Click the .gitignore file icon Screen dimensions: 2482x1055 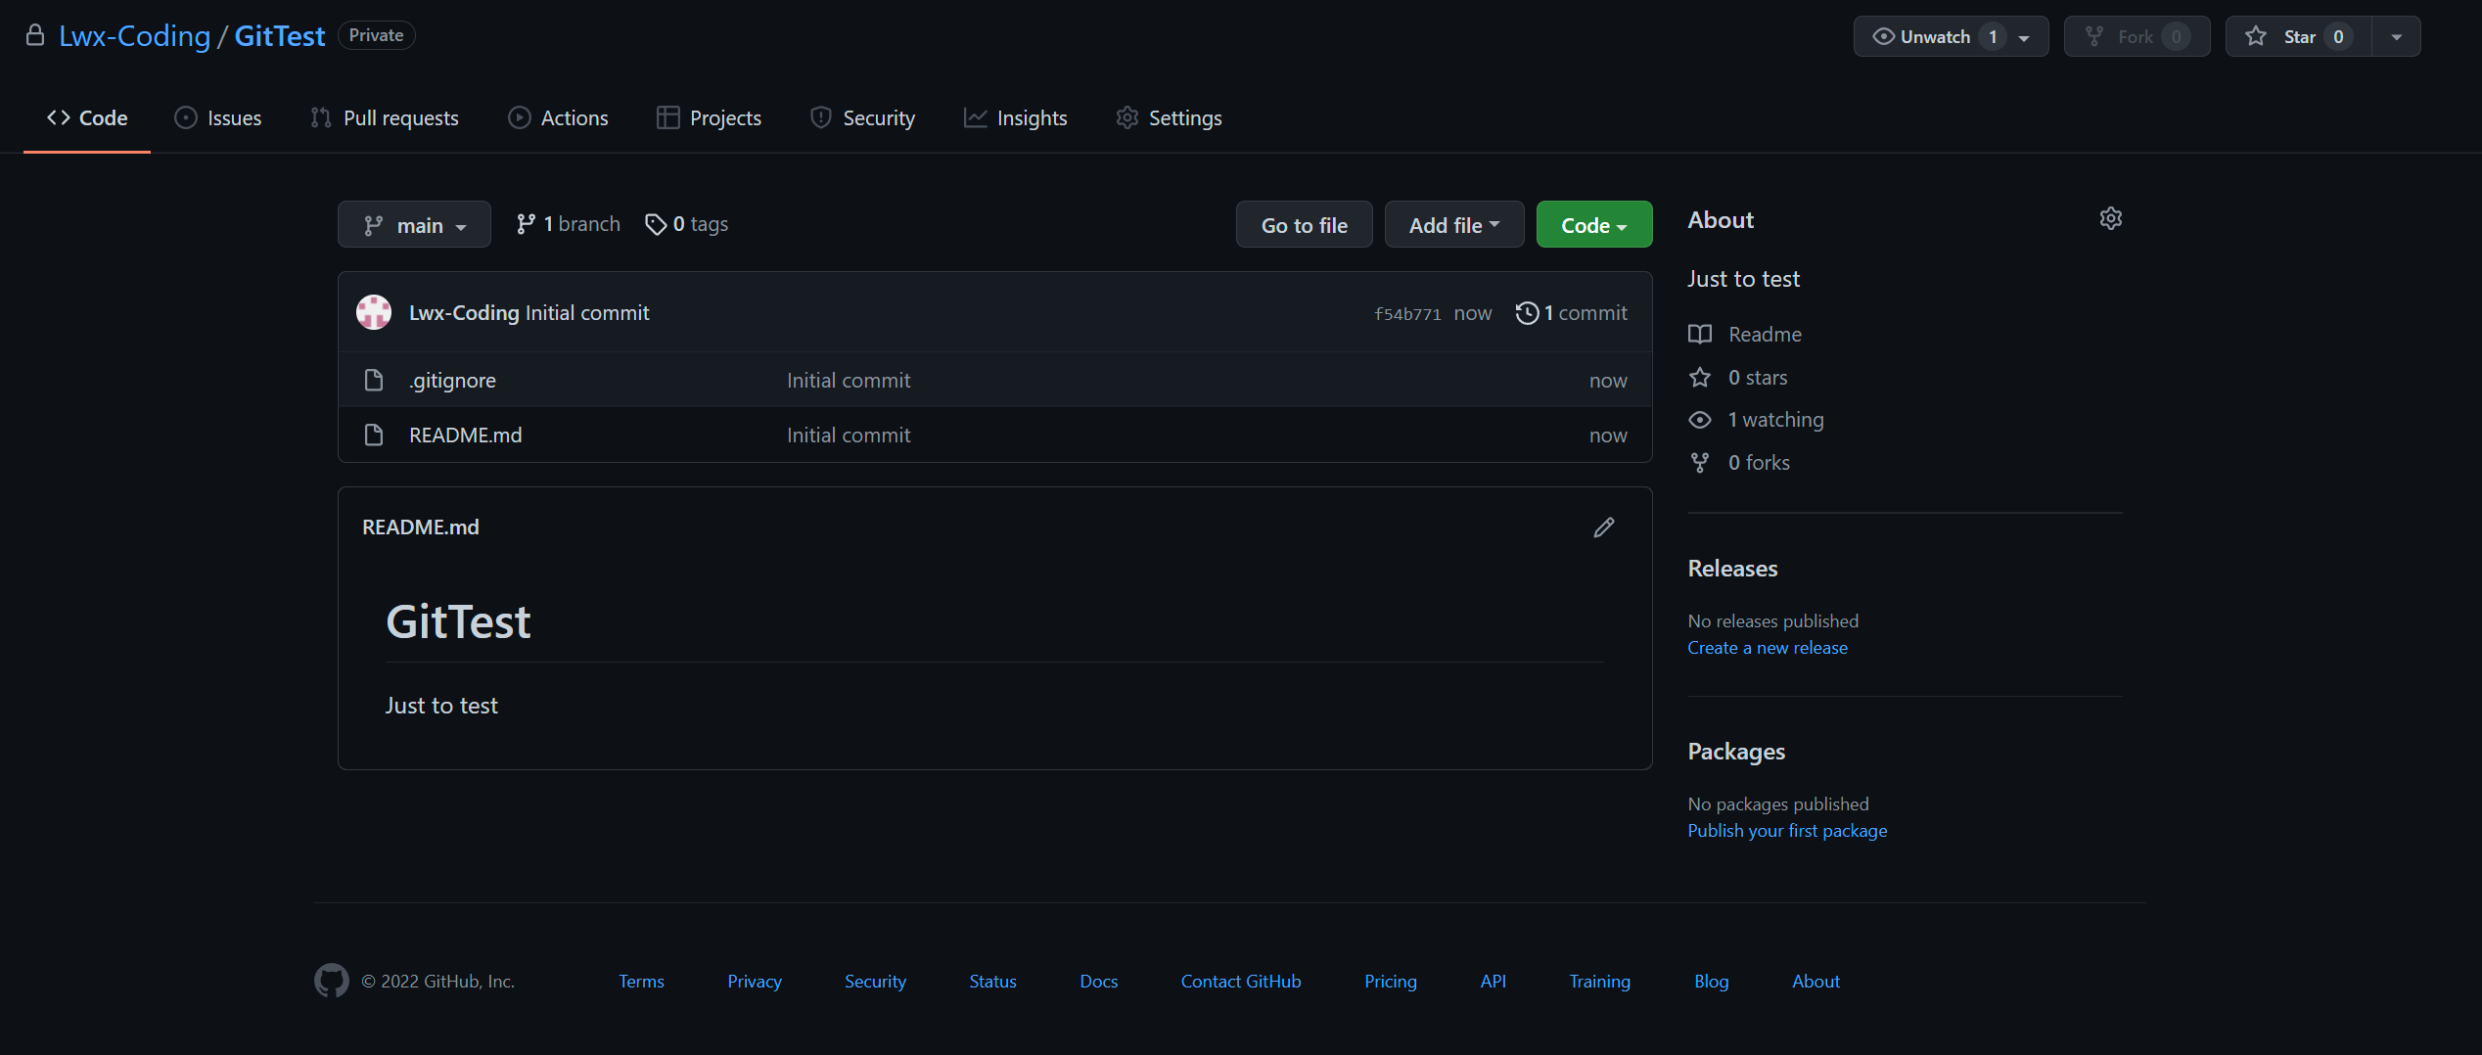(374, 380)
